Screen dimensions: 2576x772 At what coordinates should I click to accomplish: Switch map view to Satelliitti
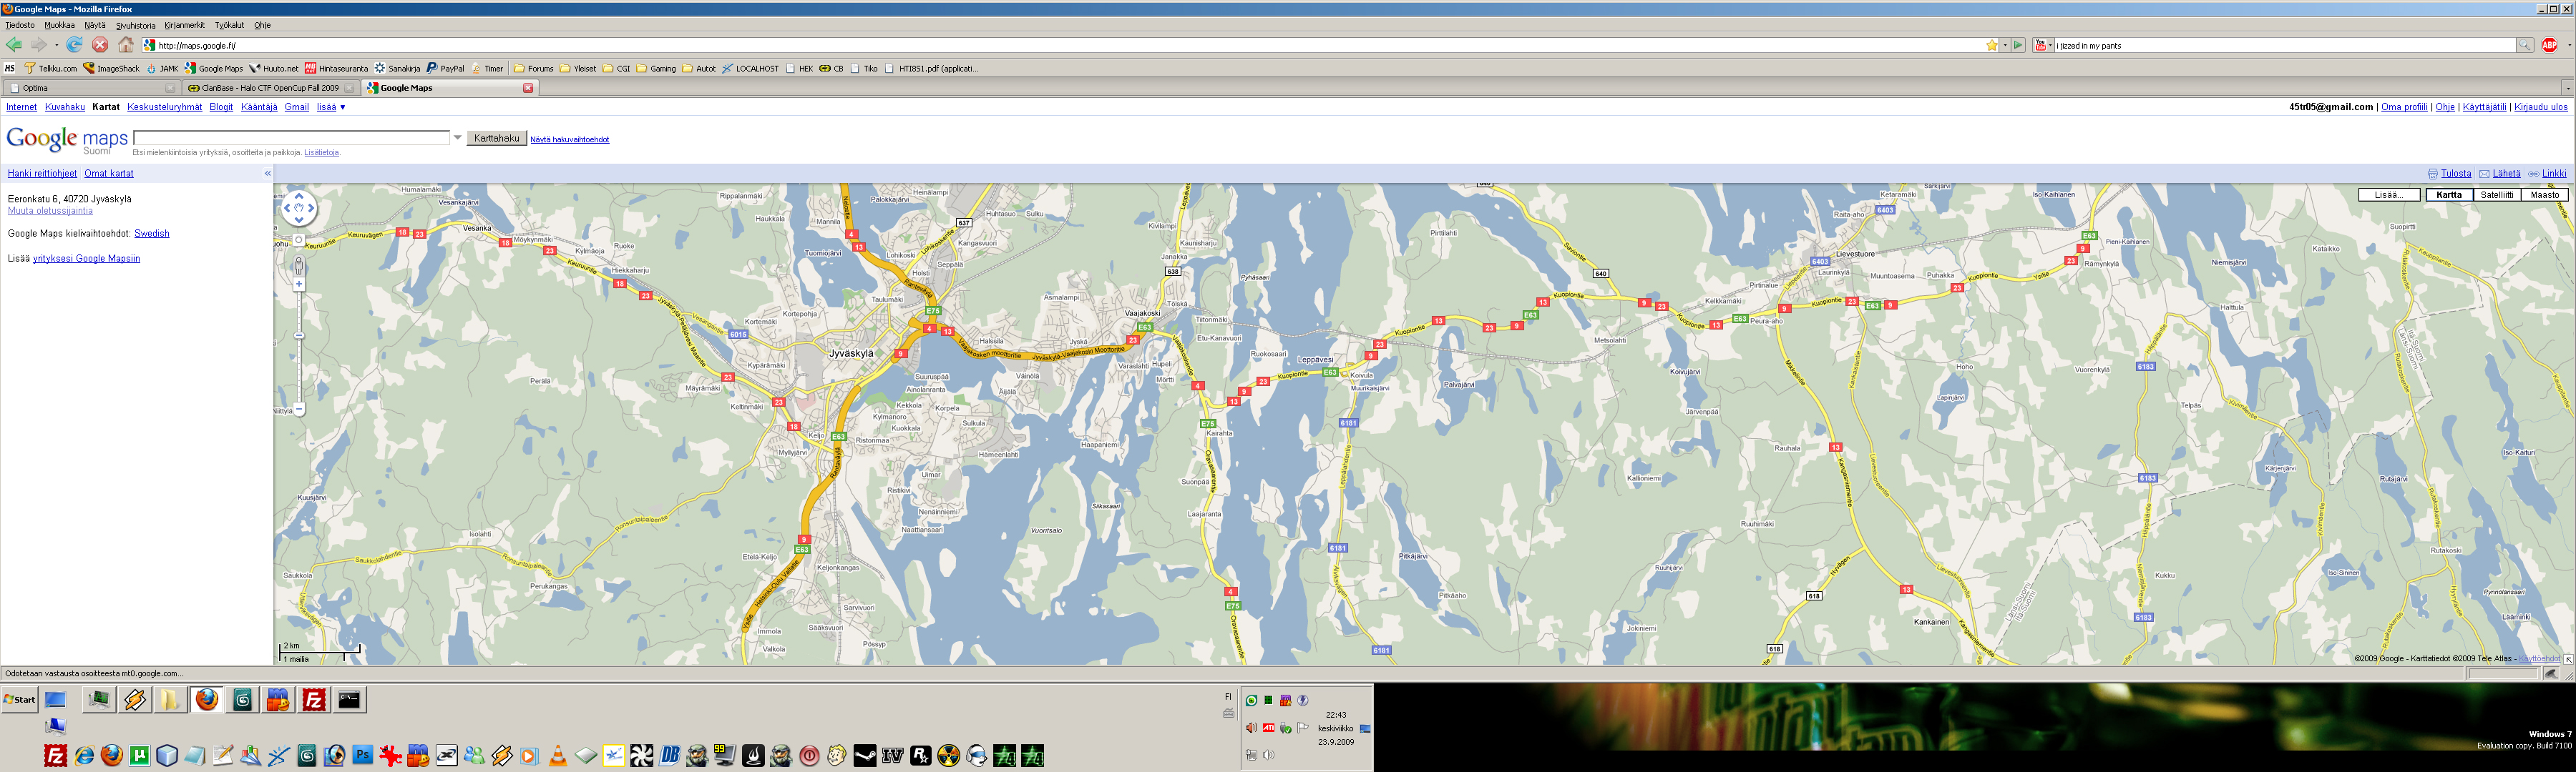[2496, 194]
